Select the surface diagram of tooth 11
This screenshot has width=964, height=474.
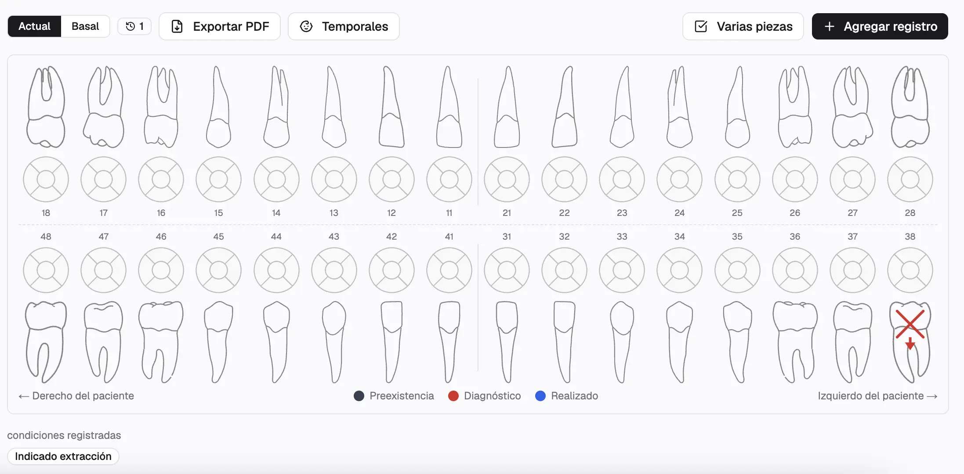tap(449, 180)
